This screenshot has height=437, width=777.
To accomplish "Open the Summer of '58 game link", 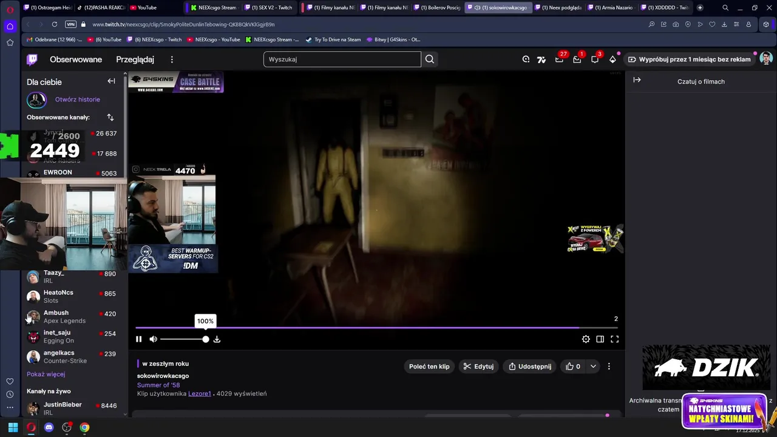I will click(158, 385).
